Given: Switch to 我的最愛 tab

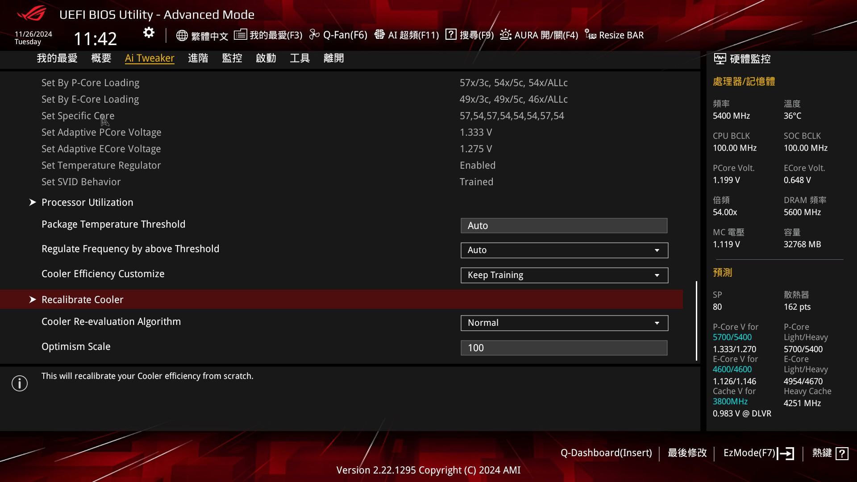Looking at the screenshot, I should [57, 58].
